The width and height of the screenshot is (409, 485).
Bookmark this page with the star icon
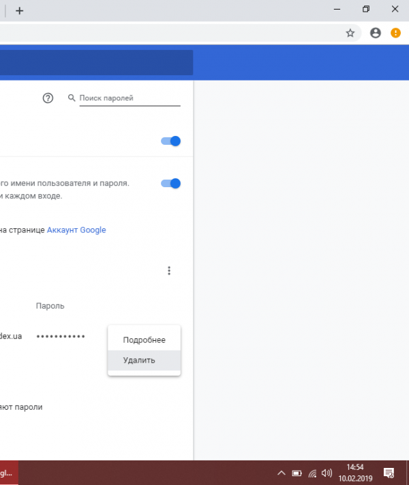tap(350, 33)
